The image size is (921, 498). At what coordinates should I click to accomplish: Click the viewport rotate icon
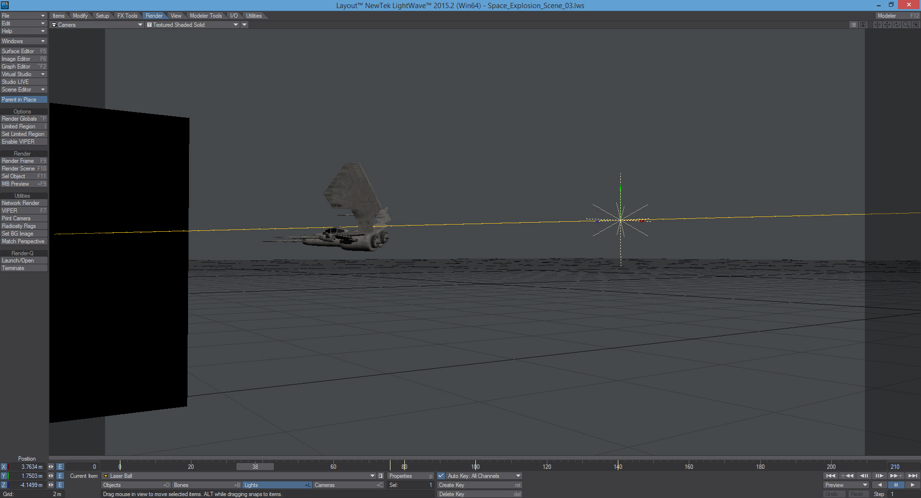coord(897,24)
